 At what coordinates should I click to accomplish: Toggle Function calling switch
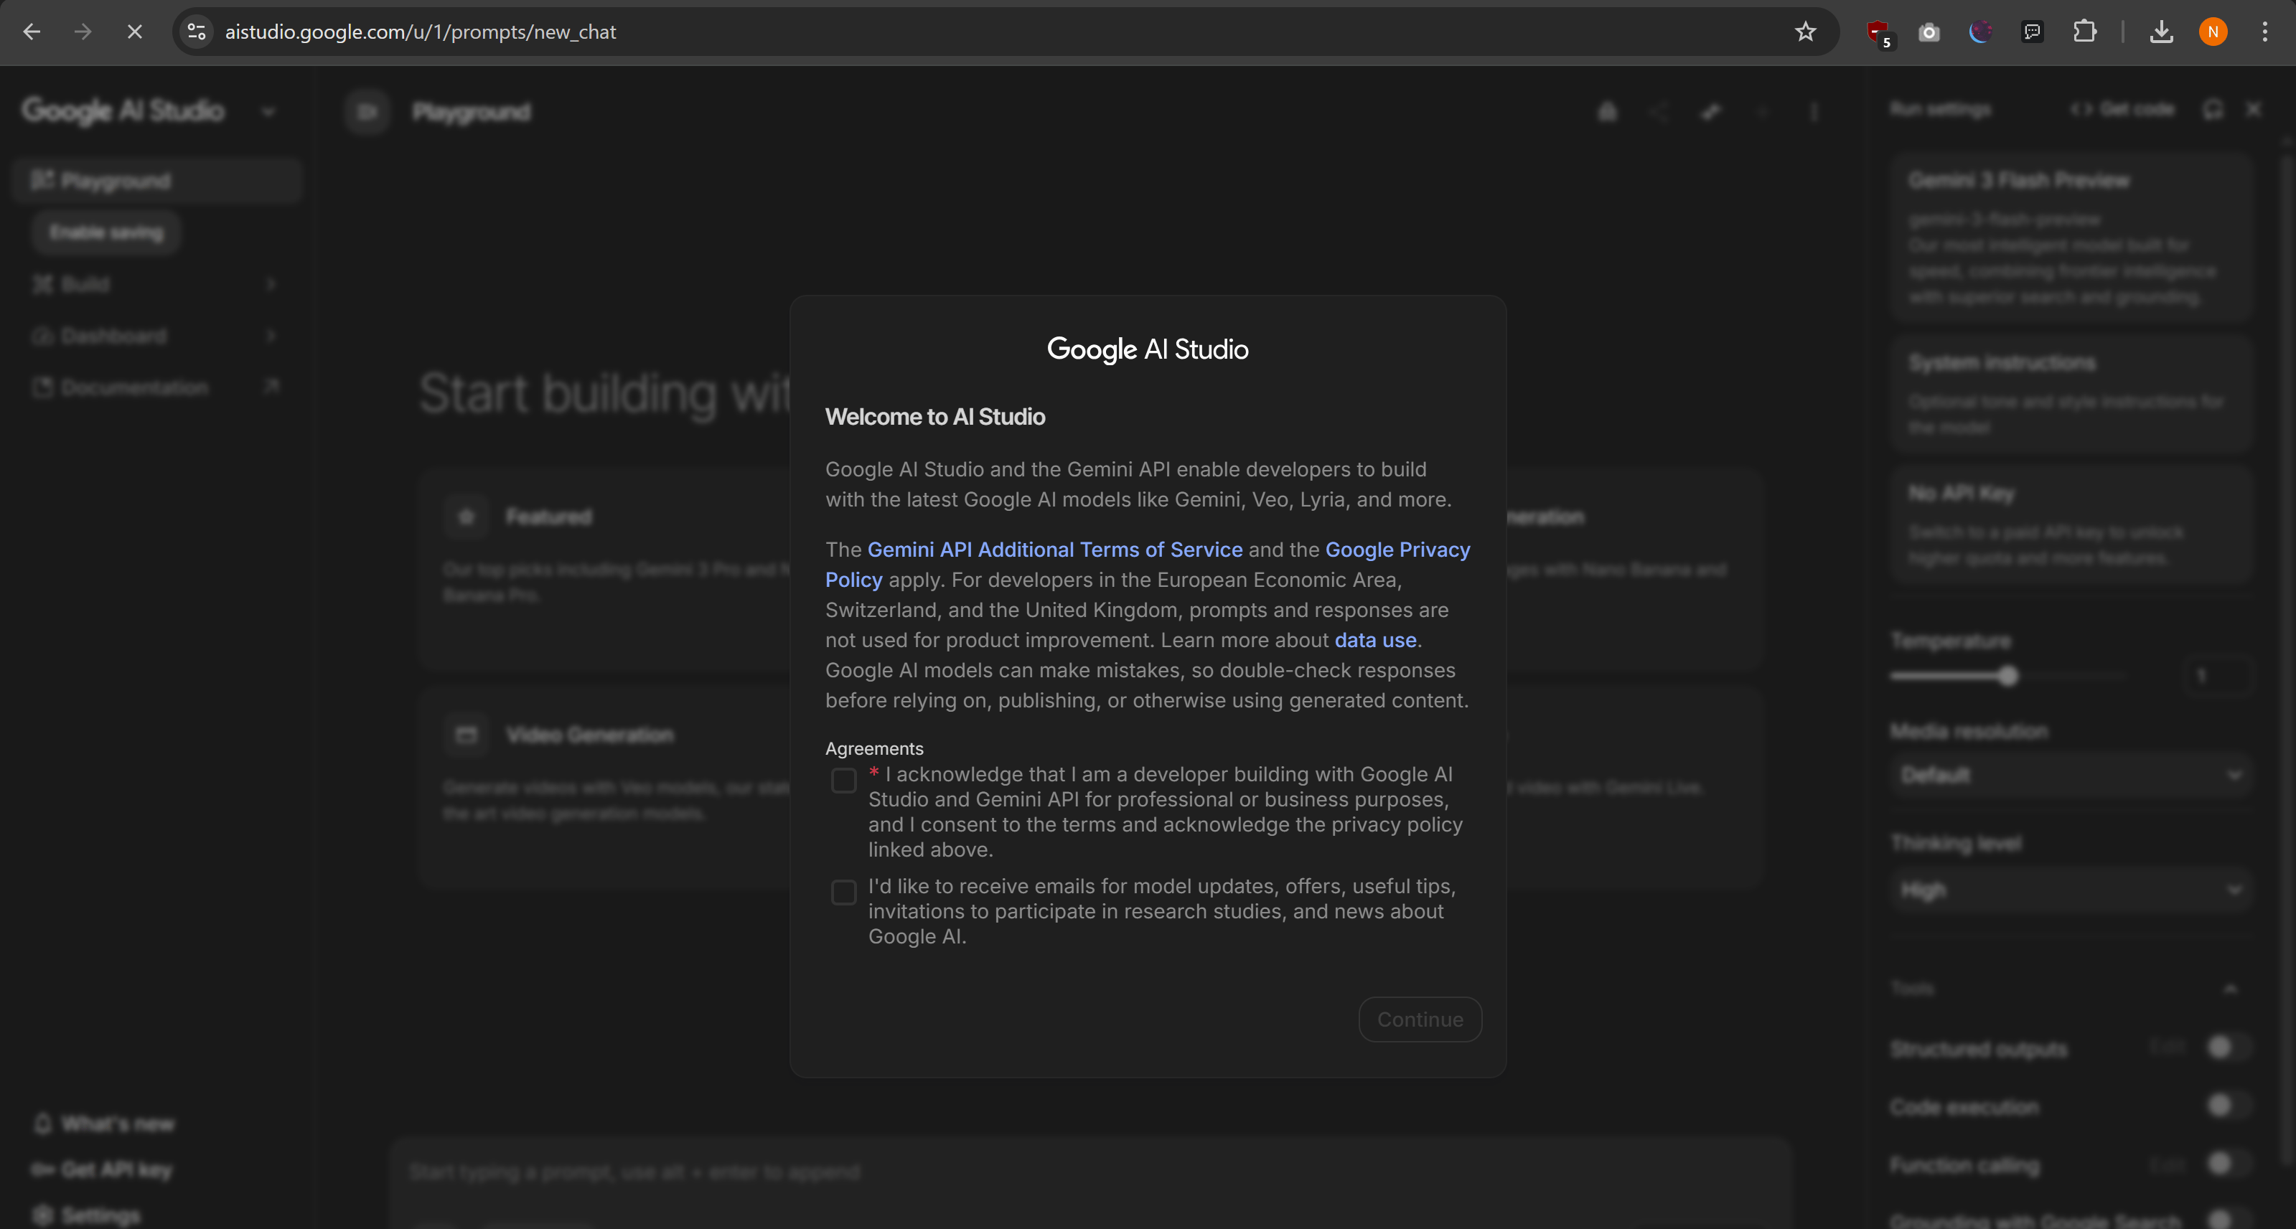(2229, 1163)
